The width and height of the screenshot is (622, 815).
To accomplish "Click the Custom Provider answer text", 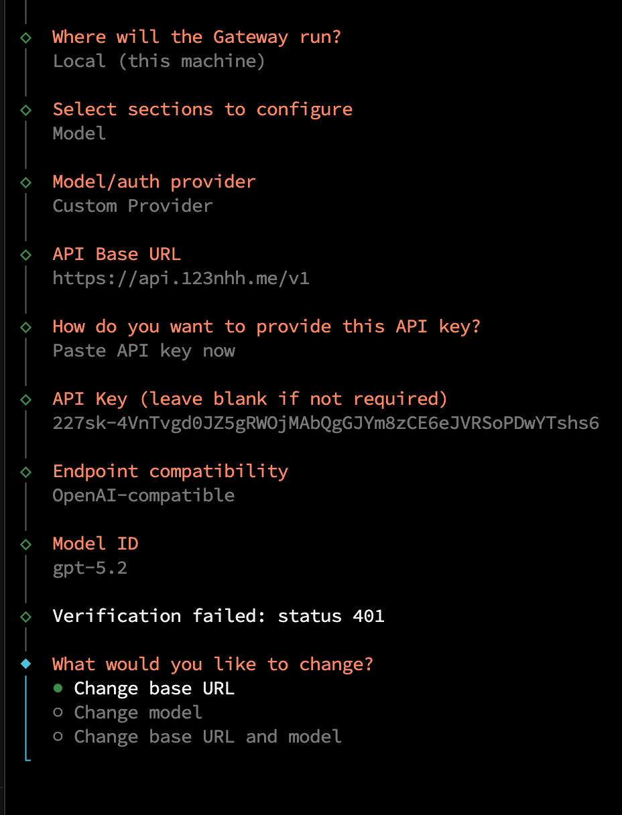I will [x=133, y=206].
